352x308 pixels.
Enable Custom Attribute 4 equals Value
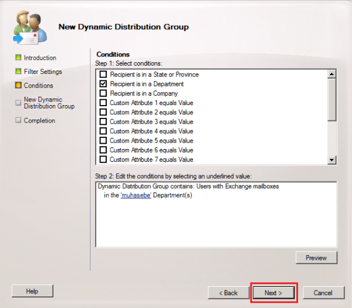click(x=103, y=131)
